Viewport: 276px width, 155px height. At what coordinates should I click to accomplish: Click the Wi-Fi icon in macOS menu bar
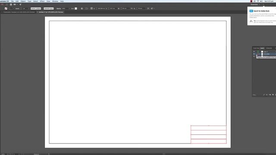258,1
